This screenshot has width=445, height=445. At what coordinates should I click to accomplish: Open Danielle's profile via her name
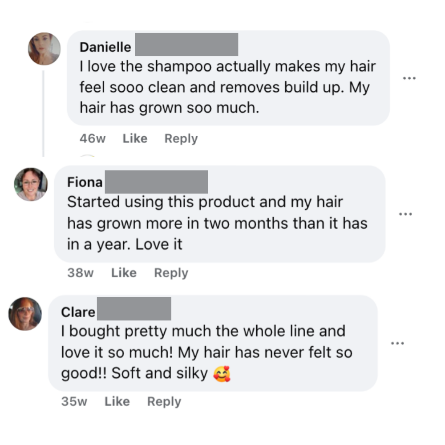[105, 47]
